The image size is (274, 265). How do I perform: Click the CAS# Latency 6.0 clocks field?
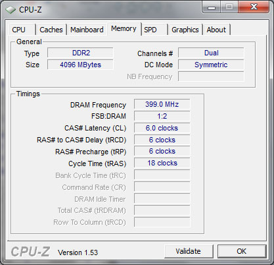[x=162, y=128]
